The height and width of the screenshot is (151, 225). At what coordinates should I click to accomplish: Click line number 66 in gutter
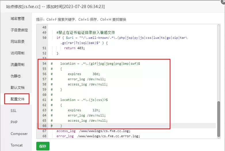pyautogui.click(x=44, y=126)
